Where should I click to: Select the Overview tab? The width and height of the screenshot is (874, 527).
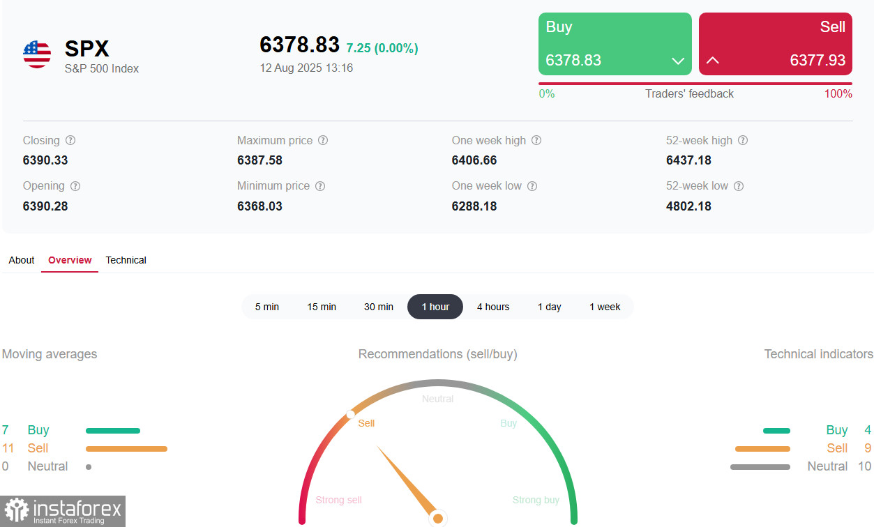pos(70,260)
